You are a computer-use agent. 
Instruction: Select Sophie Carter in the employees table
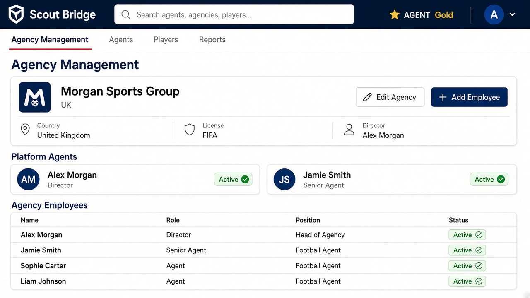point(43,266)
